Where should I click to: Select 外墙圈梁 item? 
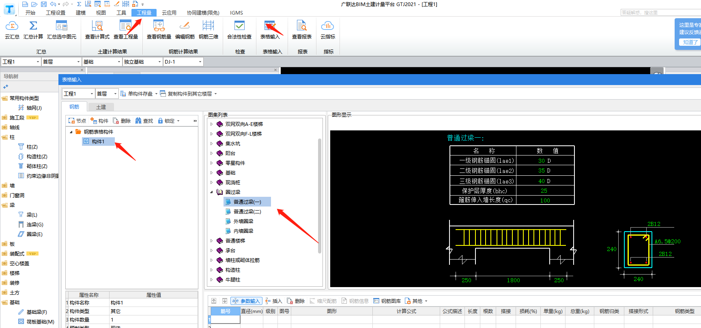(243, 221)
